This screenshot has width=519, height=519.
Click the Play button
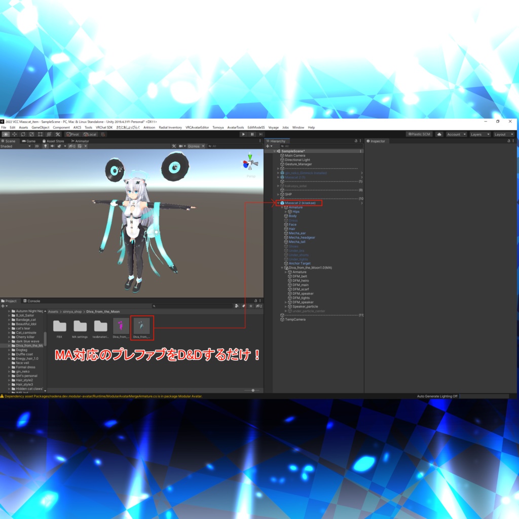[x=243, y=134]
